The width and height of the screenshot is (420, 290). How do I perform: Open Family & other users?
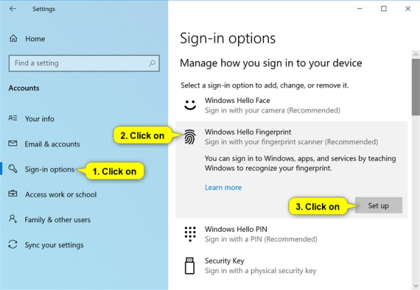(57, 220)
